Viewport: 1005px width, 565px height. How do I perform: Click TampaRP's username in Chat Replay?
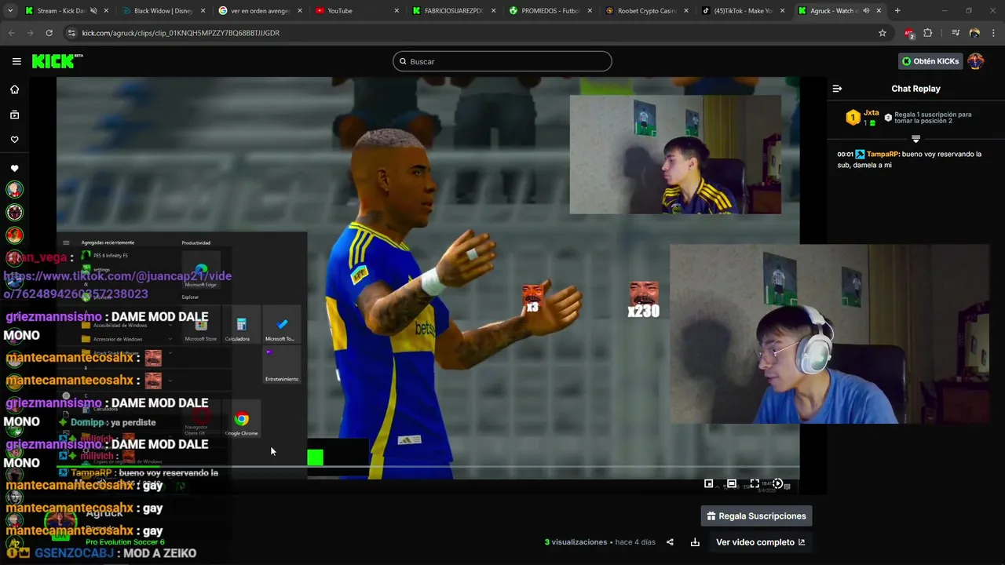pos(882,154)
